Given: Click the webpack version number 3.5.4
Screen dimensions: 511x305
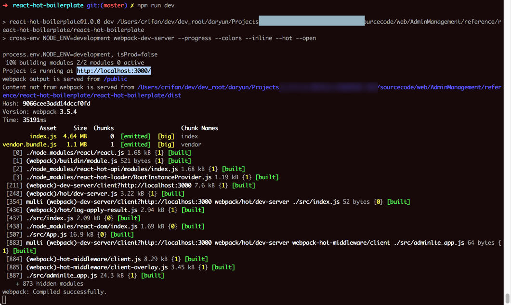Looking at the screenshot, I should tap(68, 112).
